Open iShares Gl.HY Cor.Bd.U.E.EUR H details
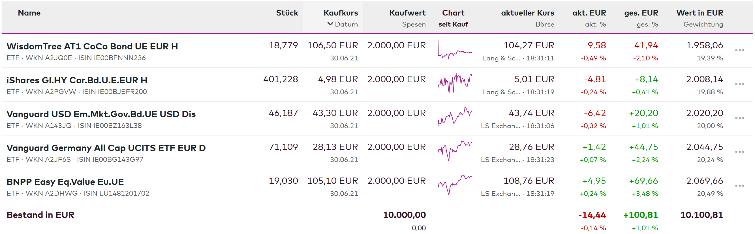Screen dimensions: 755x234 coord(77,80)
